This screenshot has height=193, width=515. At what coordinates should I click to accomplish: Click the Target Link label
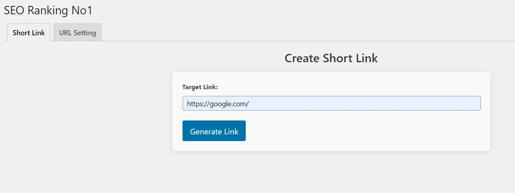(x=200, y=87)
